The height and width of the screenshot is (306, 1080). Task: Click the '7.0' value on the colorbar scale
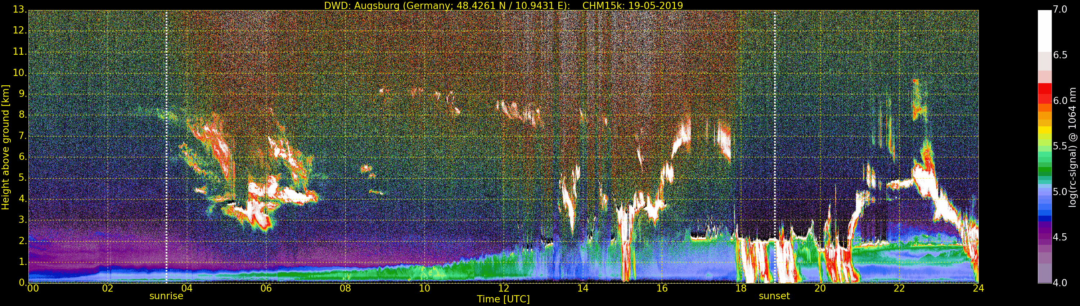point(1060,10)
